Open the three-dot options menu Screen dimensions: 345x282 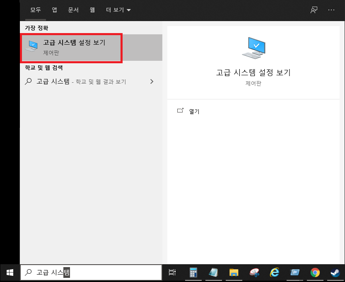click(x=331, y=10)
